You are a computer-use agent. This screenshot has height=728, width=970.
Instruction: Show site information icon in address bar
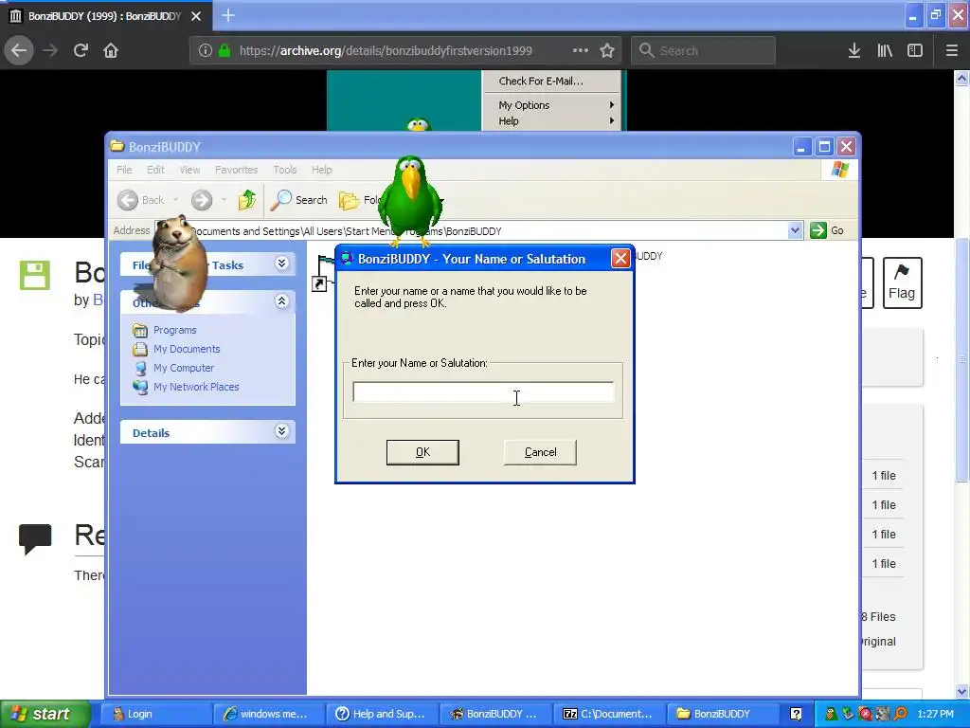coord(206,50)
